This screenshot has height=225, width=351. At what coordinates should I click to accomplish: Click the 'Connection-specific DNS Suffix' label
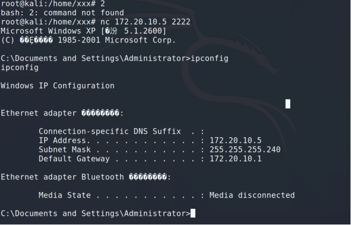tap(109, 131)
